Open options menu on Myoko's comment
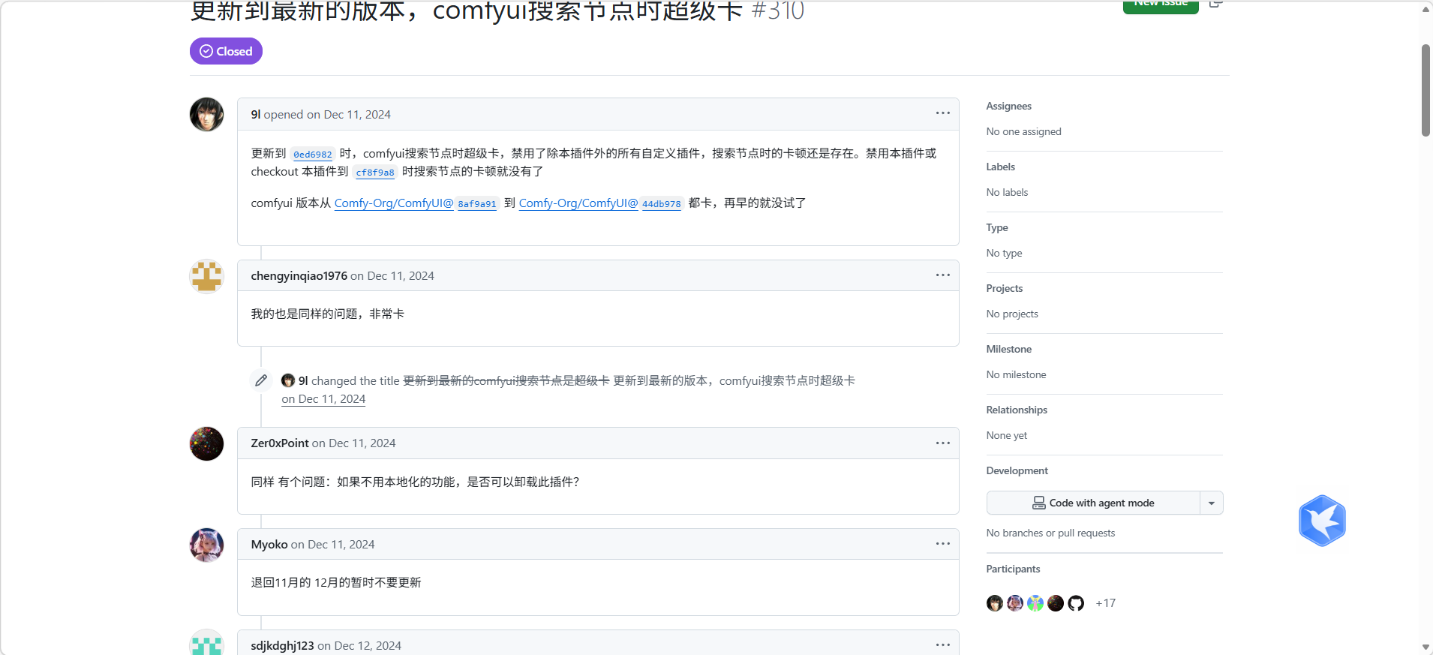 (942, 544)
